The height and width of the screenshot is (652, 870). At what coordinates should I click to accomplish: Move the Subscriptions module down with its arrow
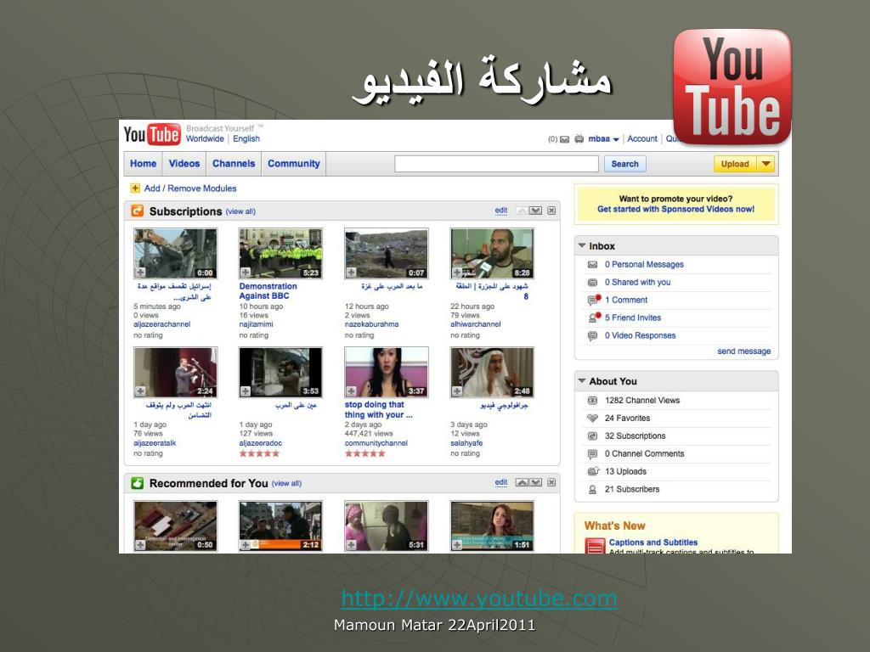click(535, 211)
